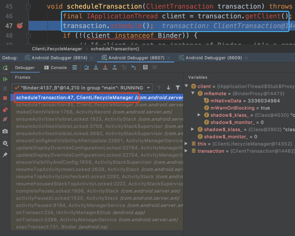Select frame ensureActivitiesVisibleLocked:1923
The image size is (295, 236).
[x=97, y=119]
